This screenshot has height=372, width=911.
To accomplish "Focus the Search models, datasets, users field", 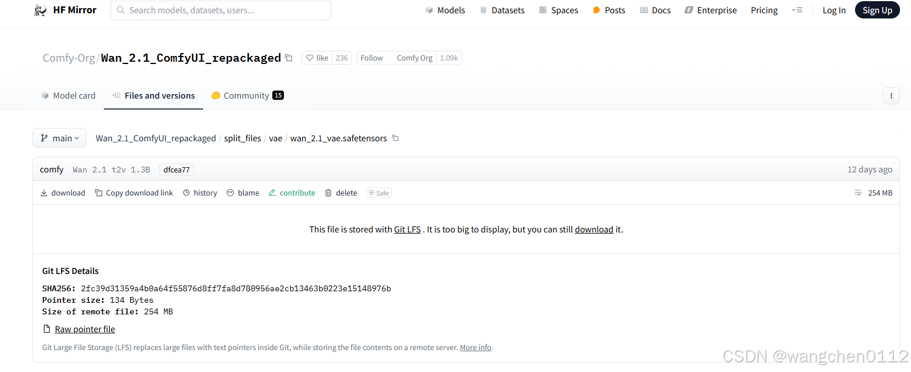I will point(221,10).
